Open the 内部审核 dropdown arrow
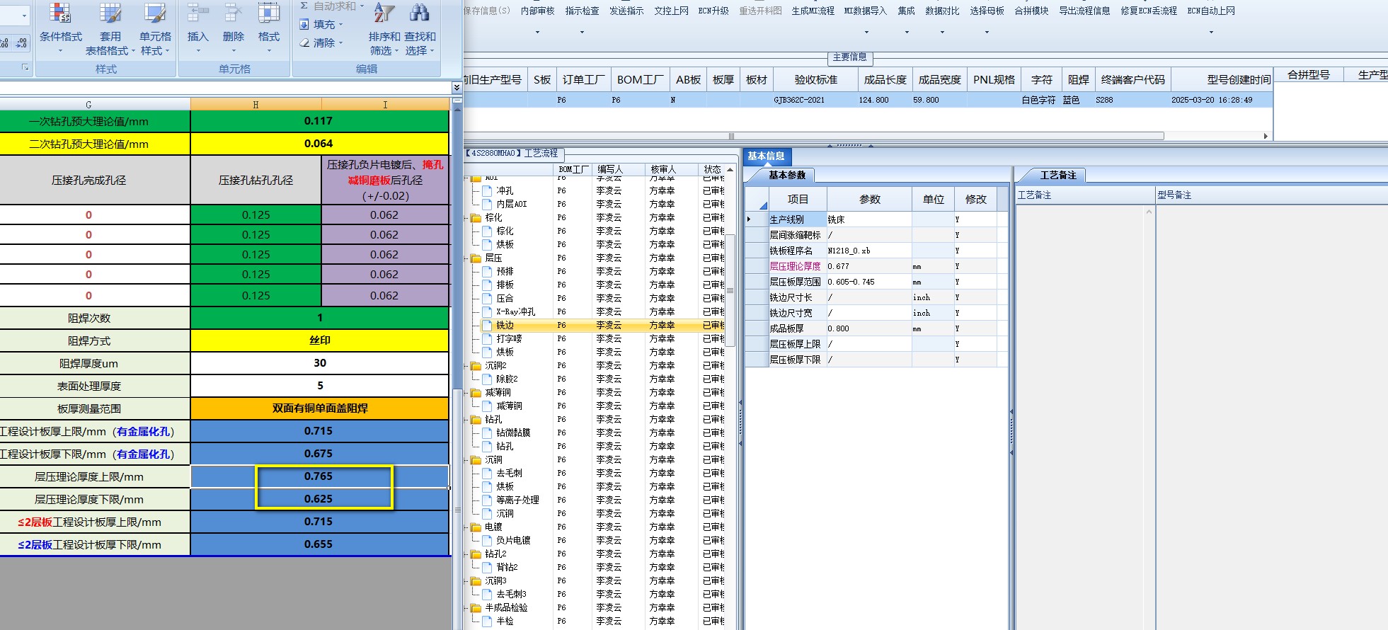Screen dimensions: 1388x630 537,32
